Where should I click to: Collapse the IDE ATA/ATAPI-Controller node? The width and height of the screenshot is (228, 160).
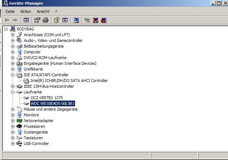(x=13, y=75)
